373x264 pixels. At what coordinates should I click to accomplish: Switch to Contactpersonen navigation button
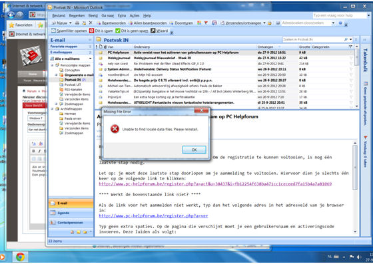pyautogui.click(x=71, y=223)
